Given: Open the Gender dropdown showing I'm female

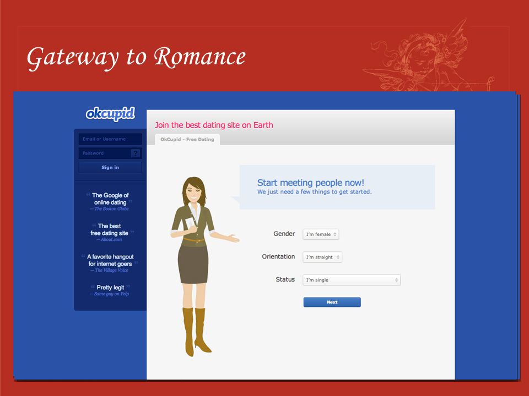Looking at the screenshot, I should [x=321, y=234].
